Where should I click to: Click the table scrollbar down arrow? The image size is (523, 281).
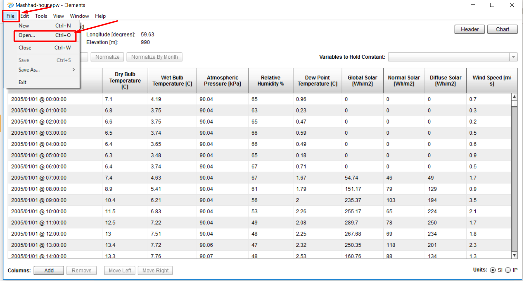pyautogui.click(x=514, y=255)
